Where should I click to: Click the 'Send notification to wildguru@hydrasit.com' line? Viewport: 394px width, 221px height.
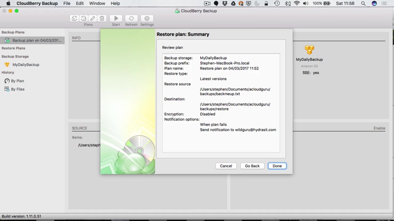pyautogui.click(x=238, y=130)
